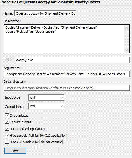Click the scroll down arrow in Description box
The height and width of the screenshot is (158, 132).
[x=126, y=50]
